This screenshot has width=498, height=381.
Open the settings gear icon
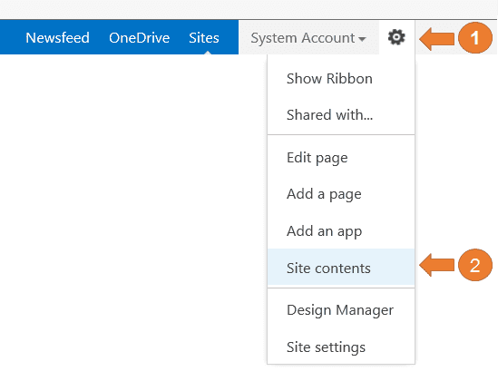pyautogui.click(x=396, y=37)
